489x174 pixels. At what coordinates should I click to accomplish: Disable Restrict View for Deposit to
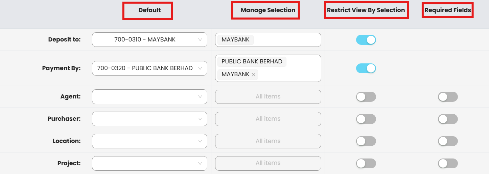click(x=366, y=40)
